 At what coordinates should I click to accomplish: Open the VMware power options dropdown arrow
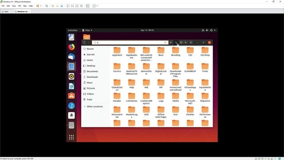tap(41, 6)
